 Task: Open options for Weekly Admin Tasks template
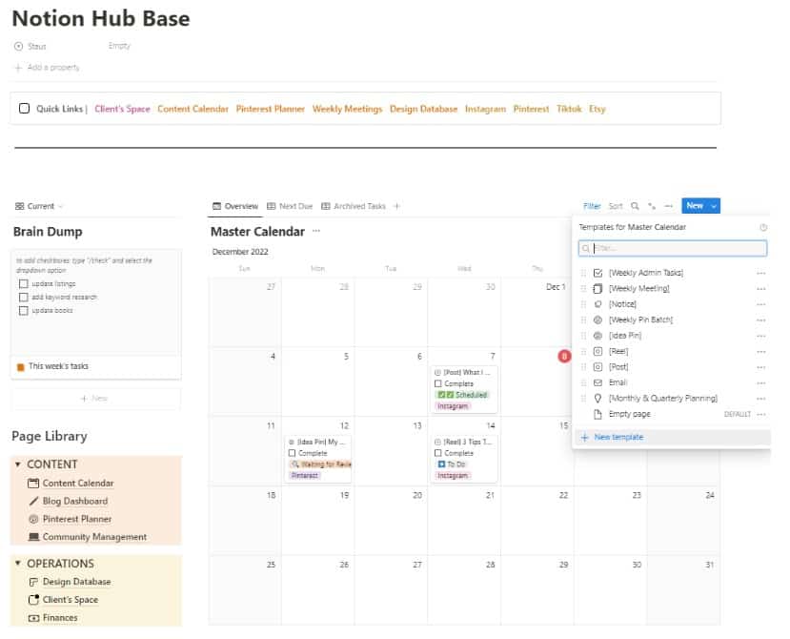(x=760, y=273)
